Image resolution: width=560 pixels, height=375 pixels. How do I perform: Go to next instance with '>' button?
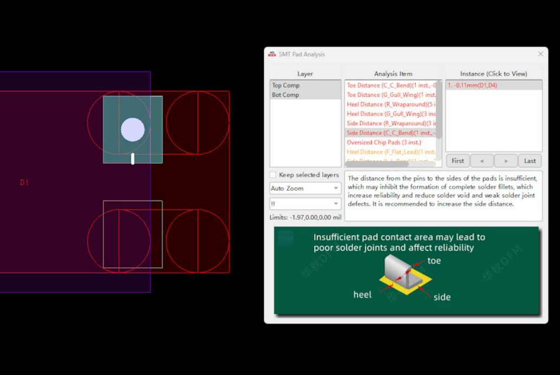505,161
